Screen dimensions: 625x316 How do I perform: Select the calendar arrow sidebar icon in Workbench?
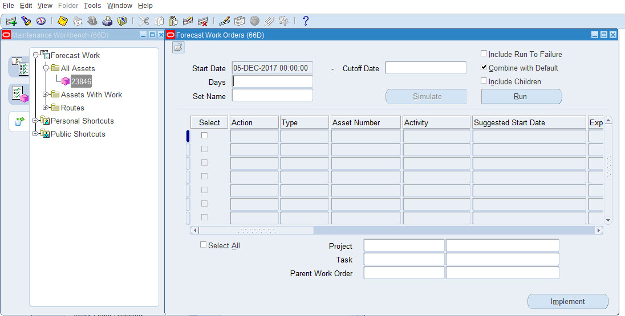(19, 121)
